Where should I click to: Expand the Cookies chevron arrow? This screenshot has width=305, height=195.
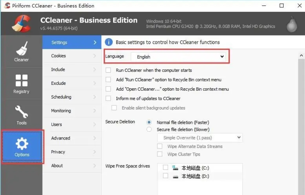pos(95,56)
